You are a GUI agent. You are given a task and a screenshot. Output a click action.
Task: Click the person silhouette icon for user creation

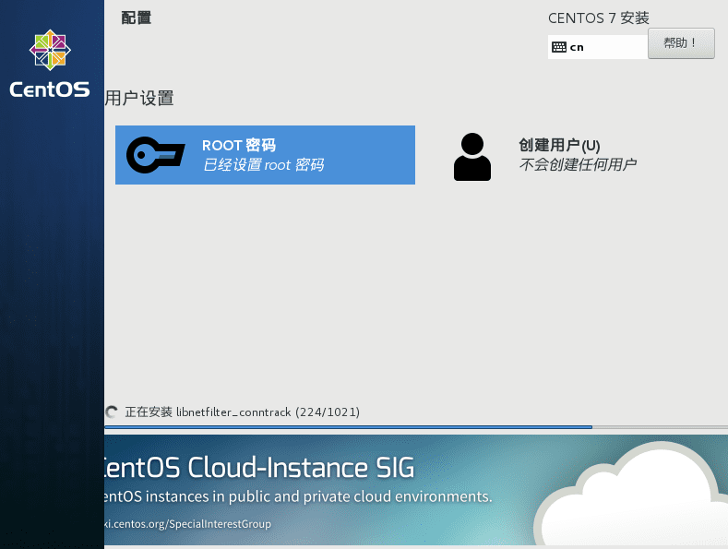click(472, 156)
